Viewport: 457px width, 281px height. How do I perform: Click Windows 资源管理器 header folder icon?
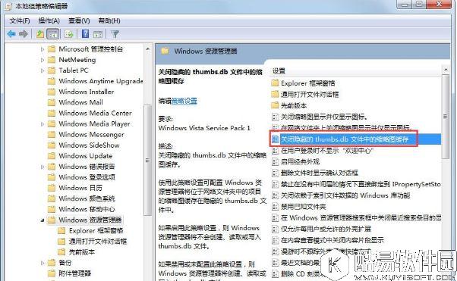tap(165, 52)
